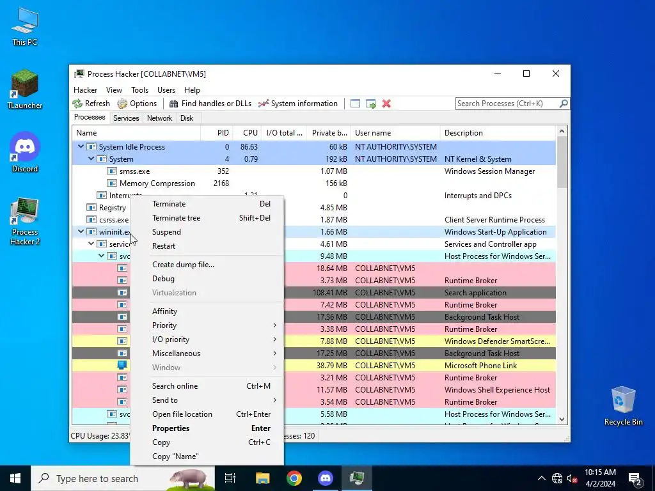Choose Copy "Name" in the context menu

[207, 456]
